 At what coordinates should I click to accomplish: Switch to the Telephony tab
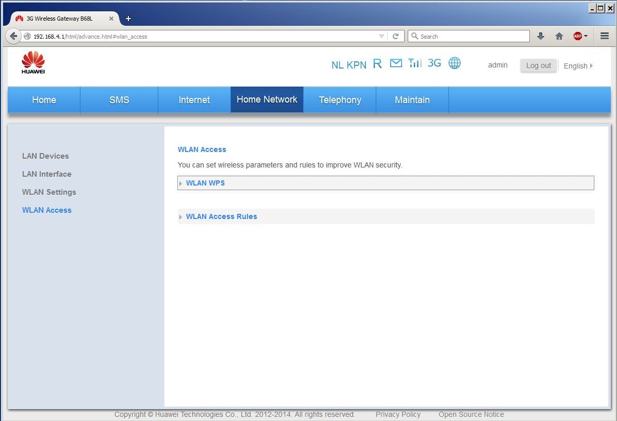340,100
